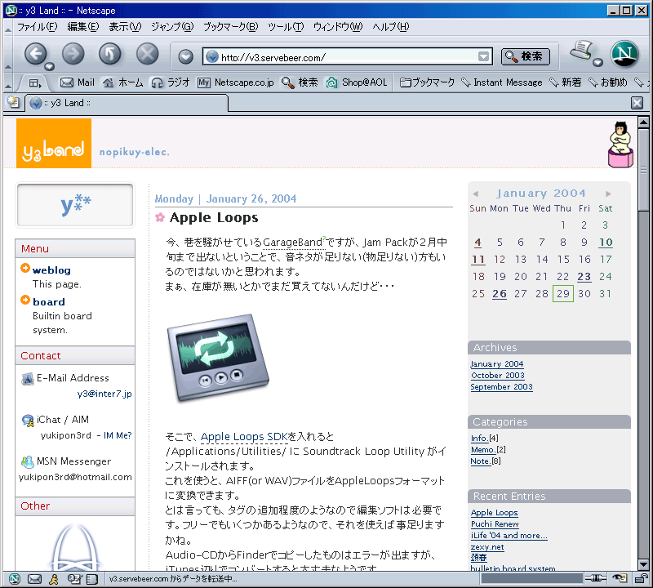
Task: Click Instant Message toolbar bookmark
Action: [502, 82]
